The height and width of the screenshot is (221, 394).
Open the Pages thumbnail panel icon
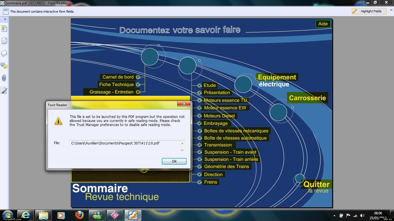(4, 41)
